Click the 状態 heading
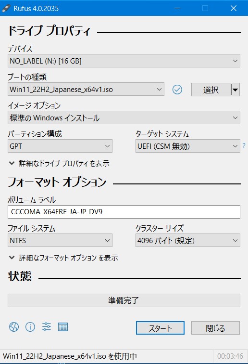This screenshot has width=248, height=364. pos(20,276)
